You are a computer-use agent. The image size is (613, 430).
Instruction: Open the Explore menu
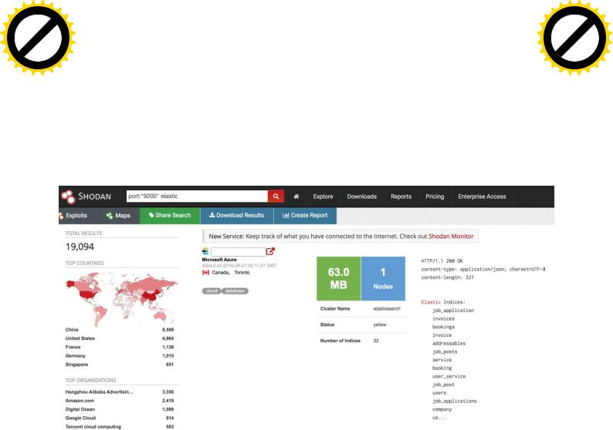click(x=323, y=197)
